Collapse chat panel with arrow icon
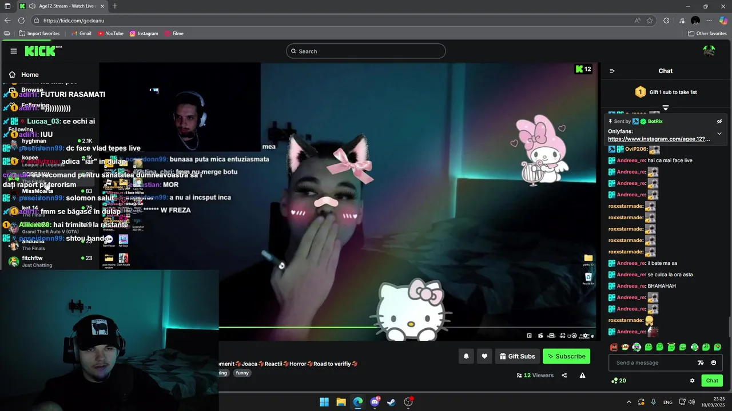Screen dimensions: 732x411 click(x=612, y=71)
